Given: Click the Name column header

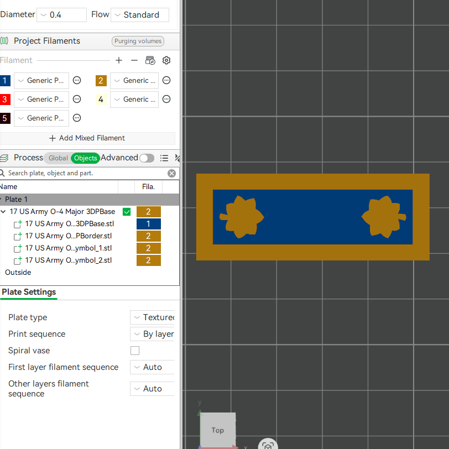Looking at the screenshot, I should (59, 187).
